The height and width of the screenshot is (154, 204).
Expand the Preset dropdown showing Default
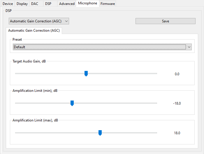point(102,47)
